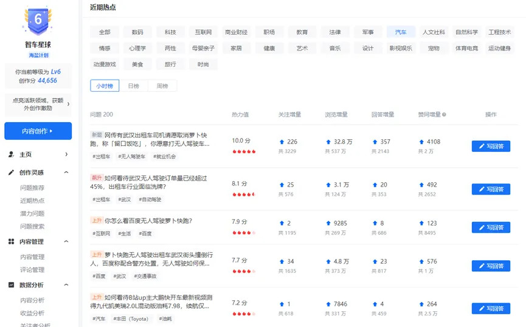Filter by 汽车 category
The height and width of the screenshot is (327, 526).
401,32
